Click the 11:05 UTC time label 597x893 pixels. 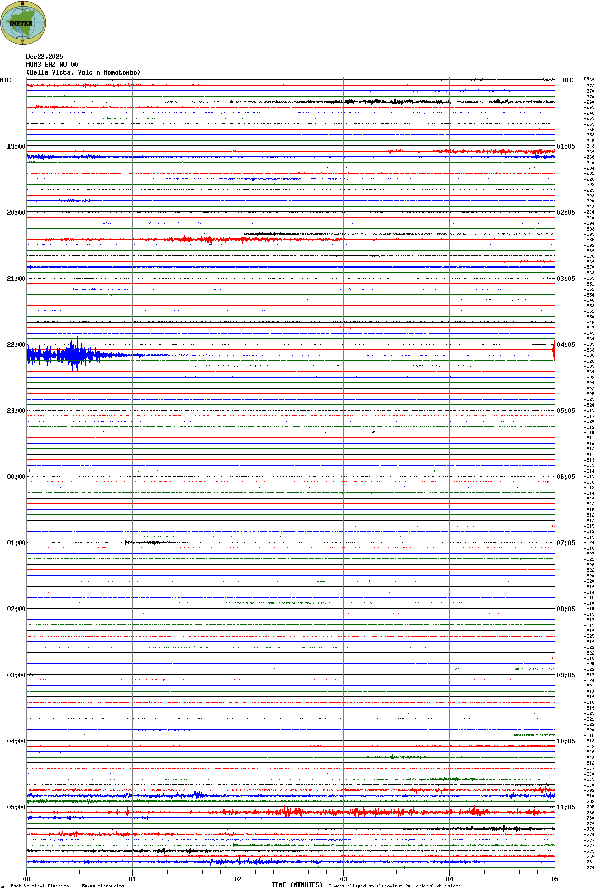click(566, 807)
